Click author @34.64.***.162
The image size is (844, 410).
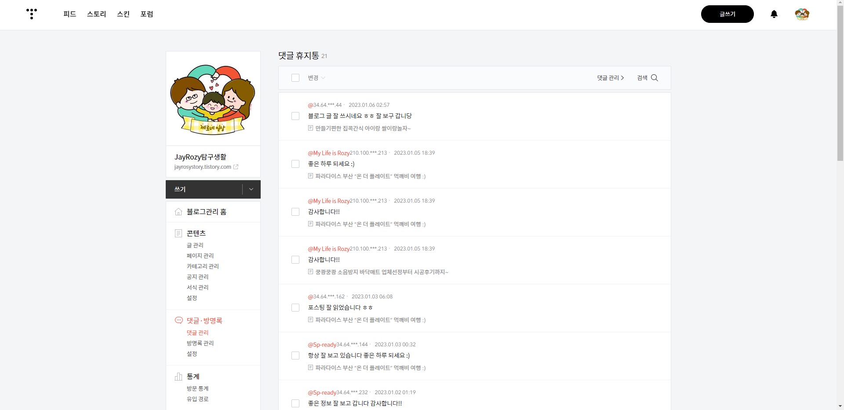326,297
